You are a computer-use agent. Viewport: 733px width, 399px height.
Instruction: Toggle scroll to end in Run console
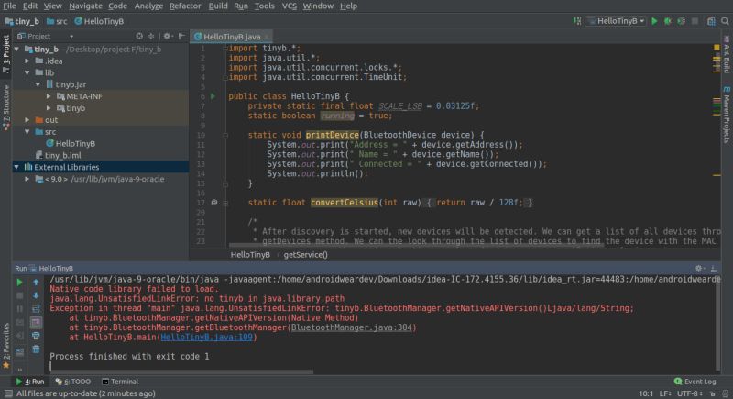pos(36,322)
